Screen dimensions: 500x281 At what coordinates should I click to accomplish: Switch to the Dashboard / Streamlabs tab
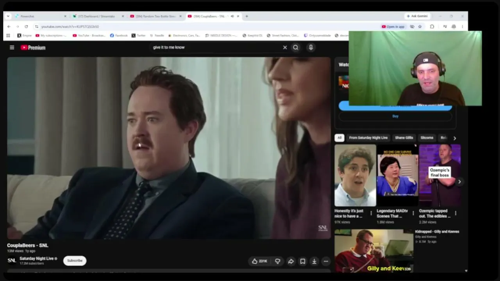98,16
